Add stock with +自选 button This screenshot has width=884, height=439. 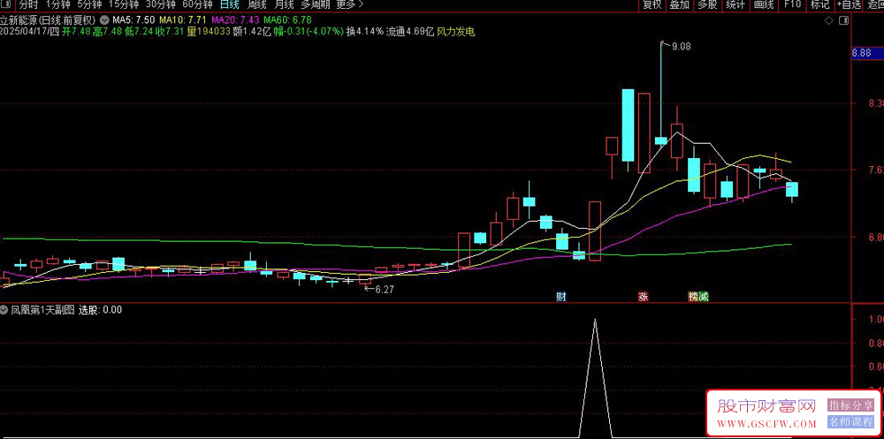849,4
